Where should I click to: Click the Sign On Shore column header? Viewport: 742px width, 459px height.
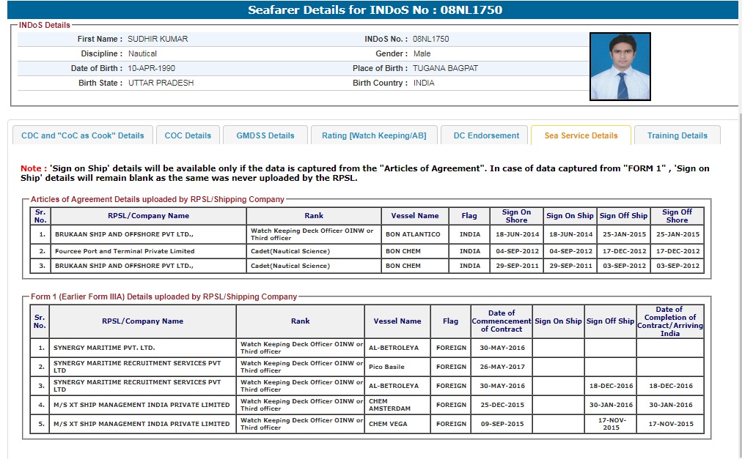pyautogui.click(x=516, y=216)
